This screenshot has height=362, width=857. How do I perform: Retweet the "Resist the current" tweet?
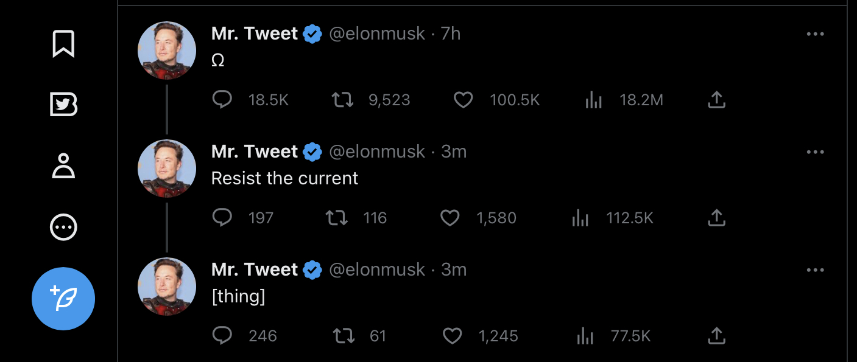coord(337,217)
